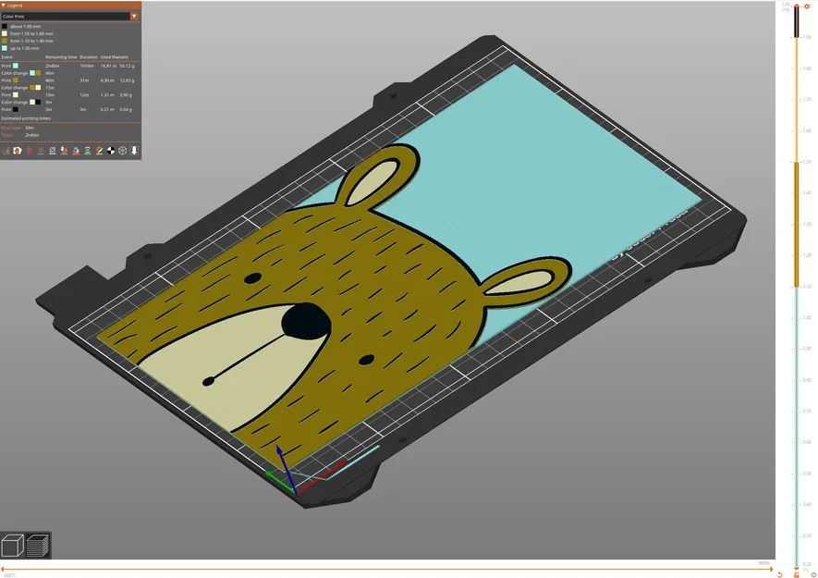Click '3.90 g' filament weight value
Viewport: 818px width, 578px height.
(126, 95)
